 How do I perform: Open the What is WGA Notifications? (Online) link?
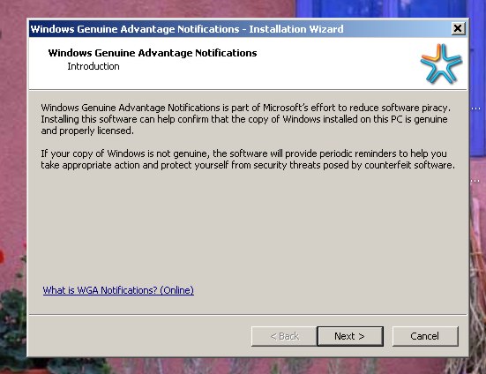[x=118, y=290]
